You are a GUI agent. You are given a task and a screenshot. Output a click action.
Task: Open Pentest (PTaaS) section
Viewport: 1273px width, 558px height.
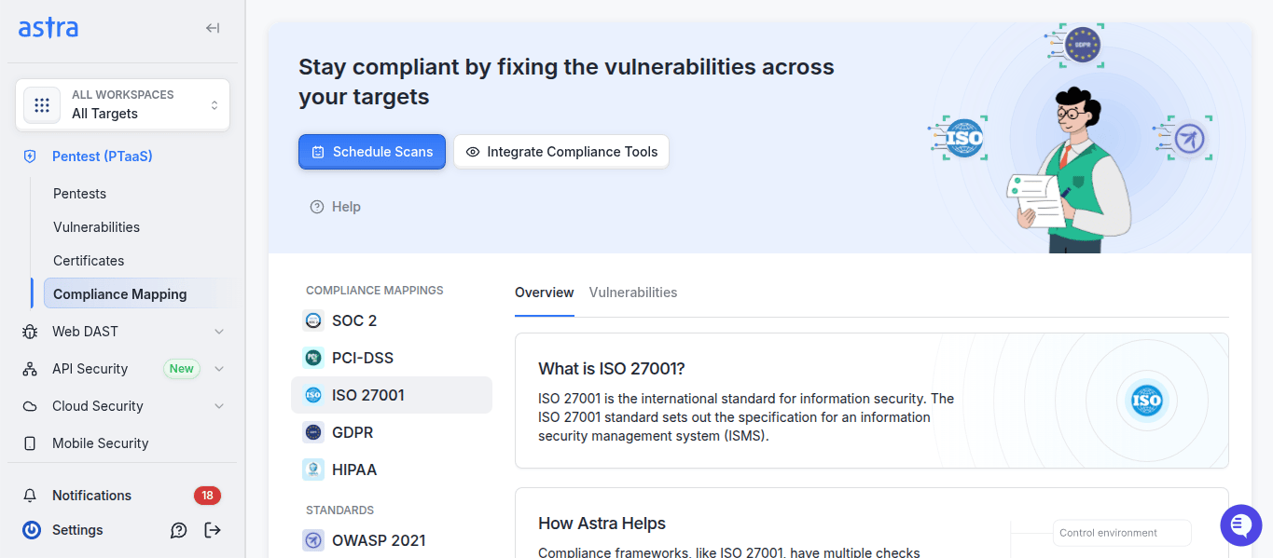point(103,157)
